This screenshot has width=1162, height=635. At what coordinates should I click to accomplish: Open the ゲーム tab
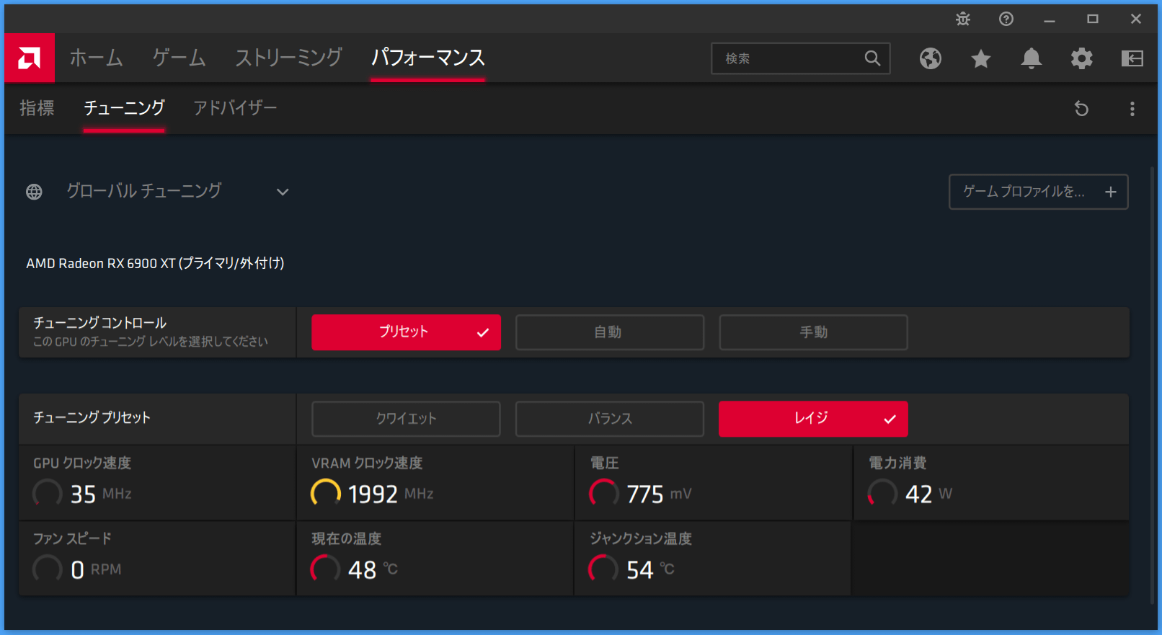click(179, 58)
